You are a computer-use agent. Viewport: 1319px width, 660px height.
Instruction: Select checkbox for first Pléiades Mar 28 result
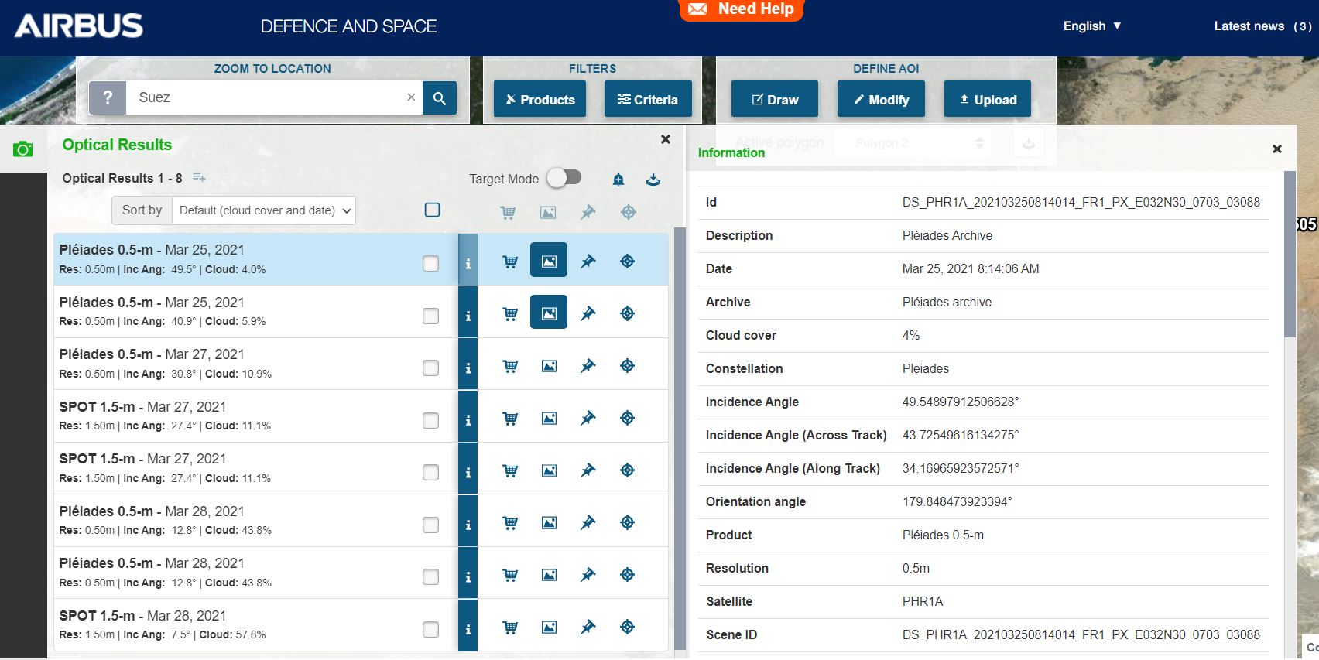431,525
